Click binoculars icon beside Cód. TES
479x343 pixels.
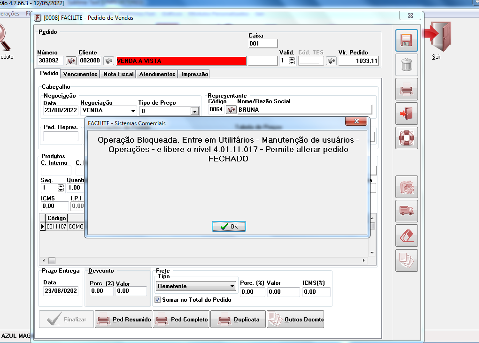click(331, 61)
